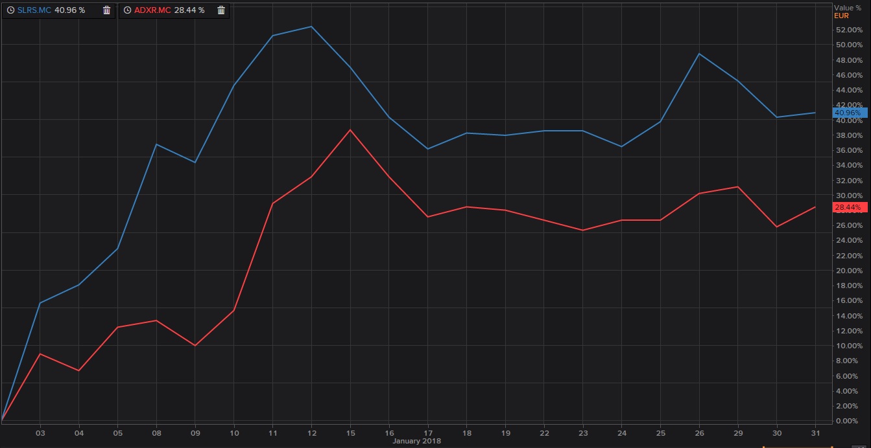Image resolution: width=871 pixels, height=448 pixels.
Task: Remove the ADXR.MC series with its trash icon
Action: pyautogui.click(x=221, y=10)
